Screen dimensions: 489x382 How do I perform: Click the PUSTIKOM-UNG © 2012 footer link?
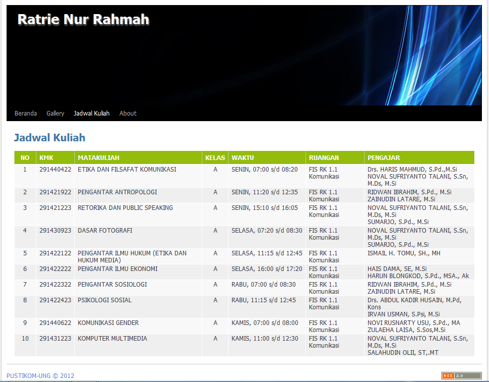click(40, 376)
